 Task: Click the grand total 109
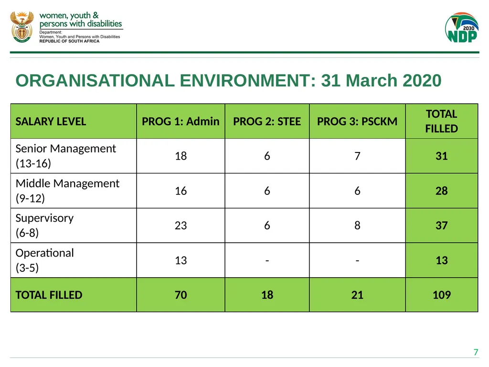pos(442,295)
